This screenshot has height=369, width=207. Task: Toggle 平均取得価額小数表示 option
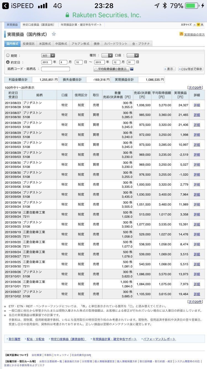pyautogui.click(x=112, y=69)
